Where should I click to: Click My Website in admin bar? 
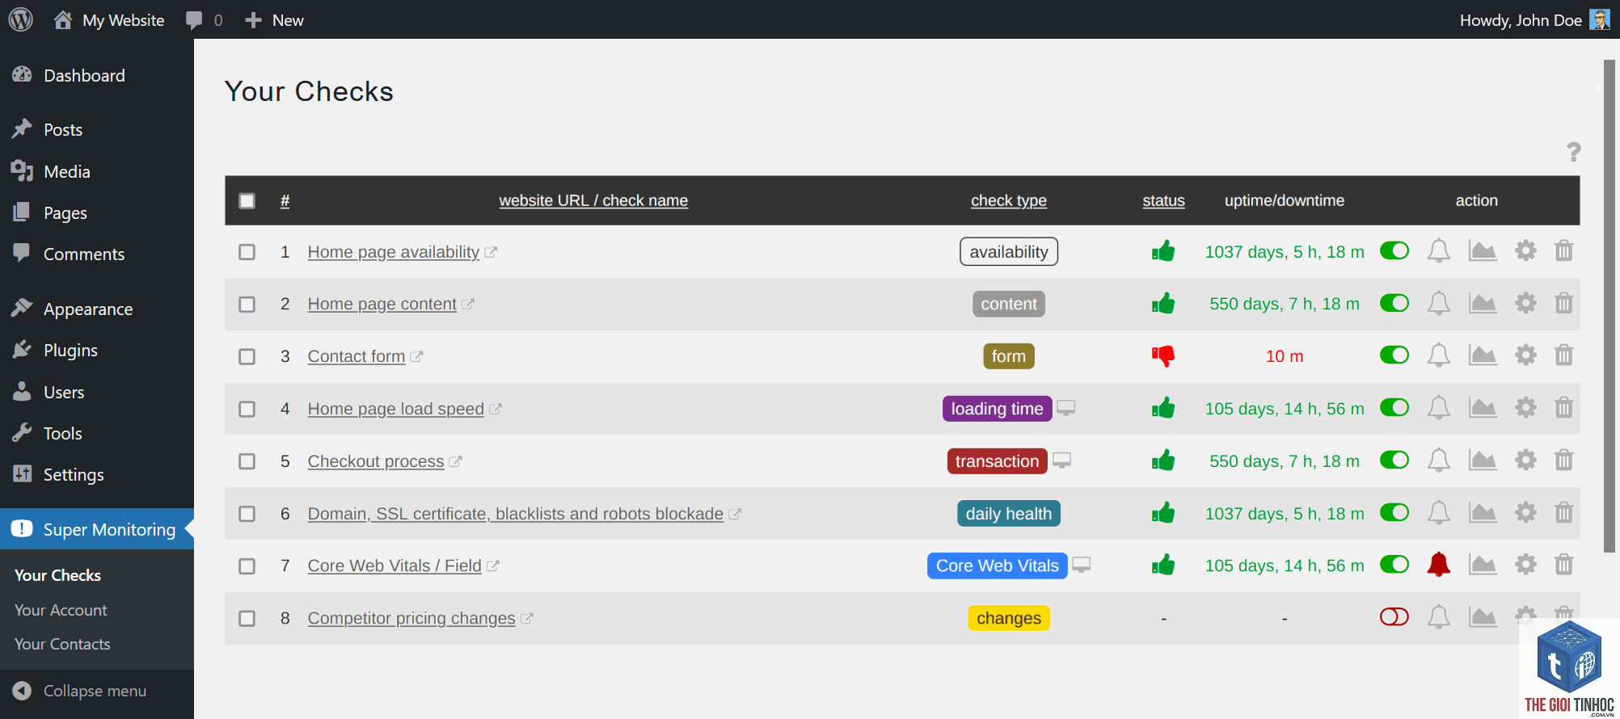pos(109,20)
